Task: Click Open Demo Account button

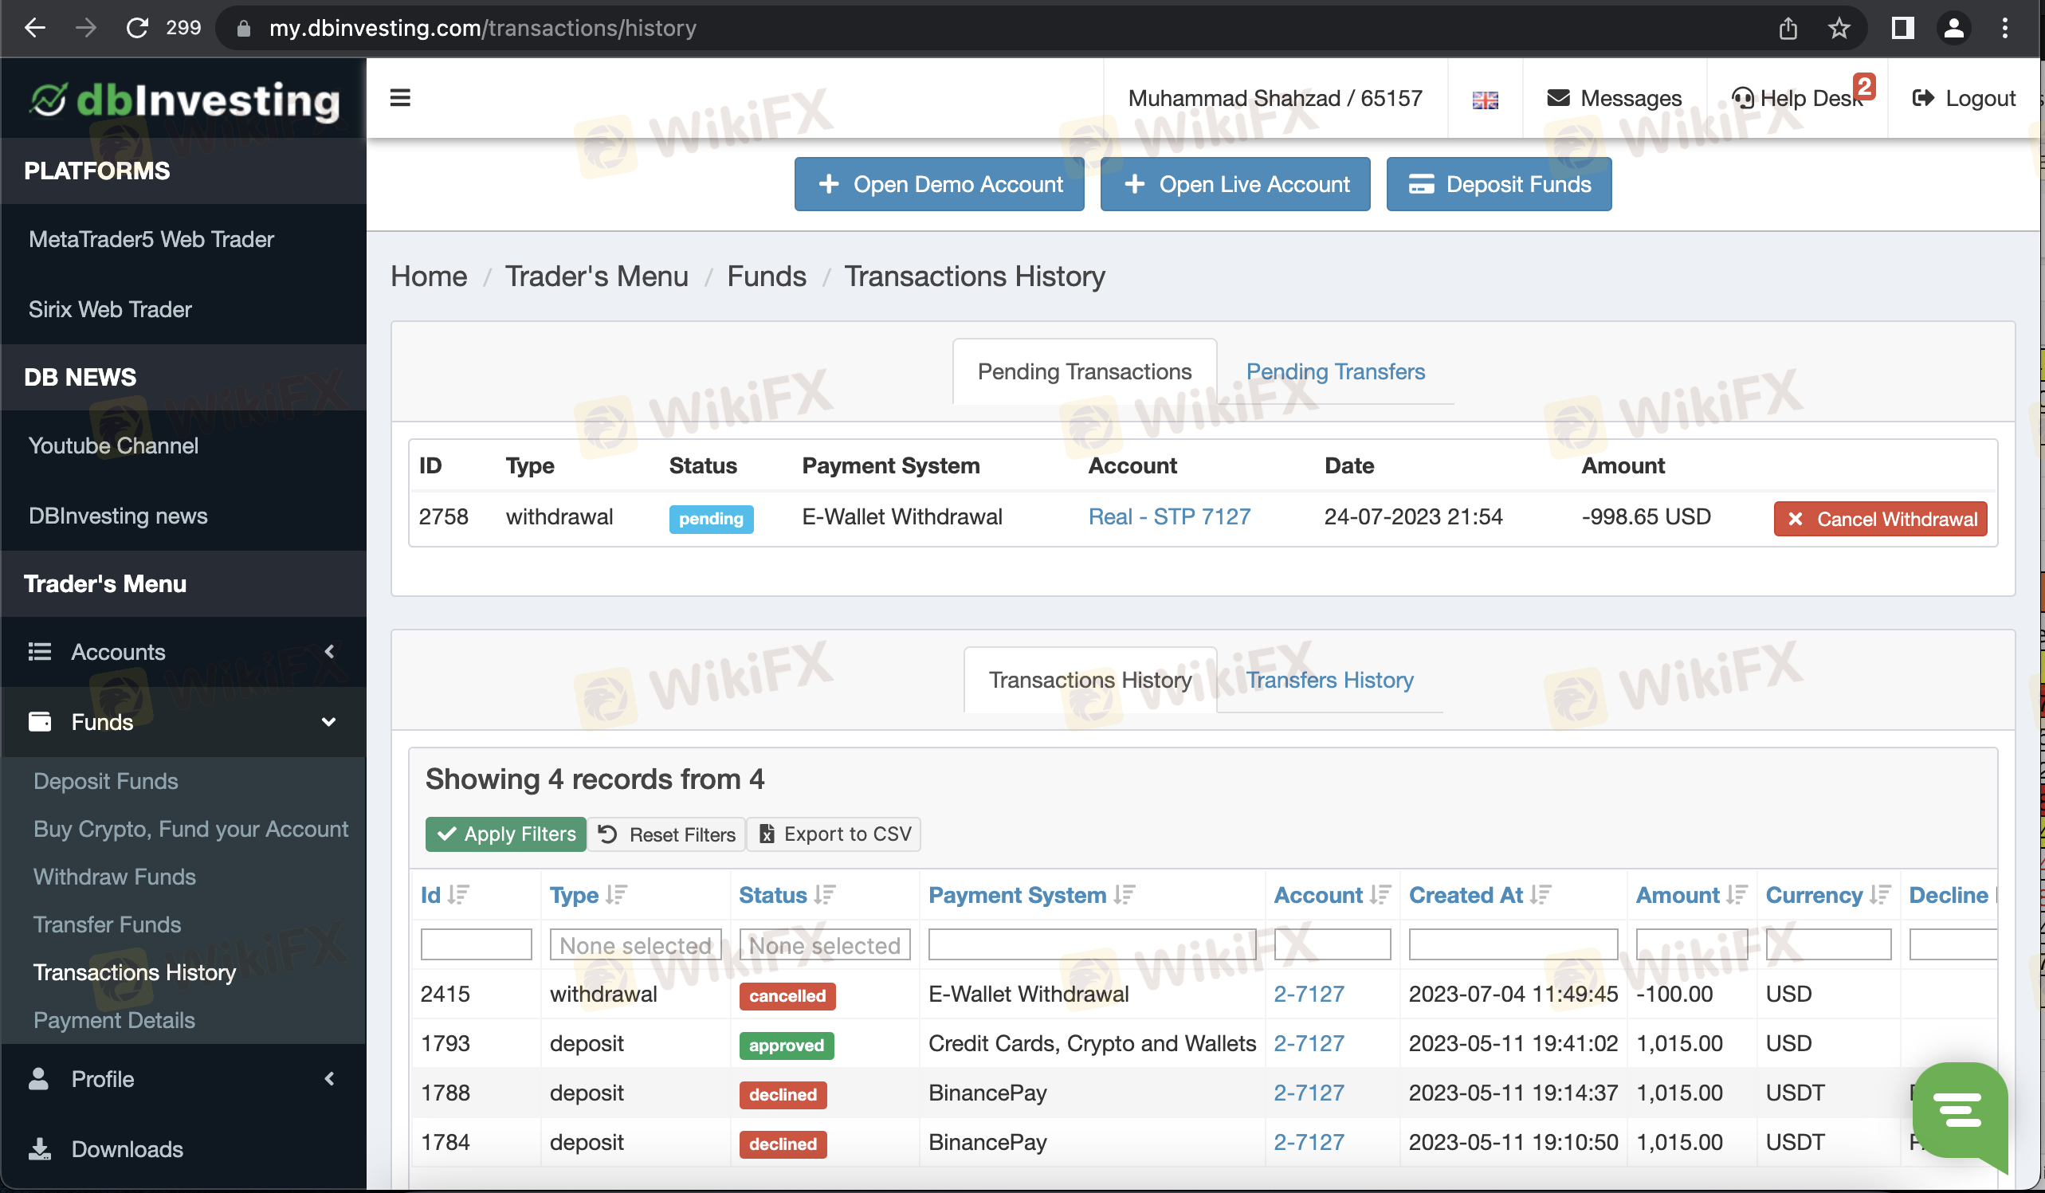Action: point(939,184)
